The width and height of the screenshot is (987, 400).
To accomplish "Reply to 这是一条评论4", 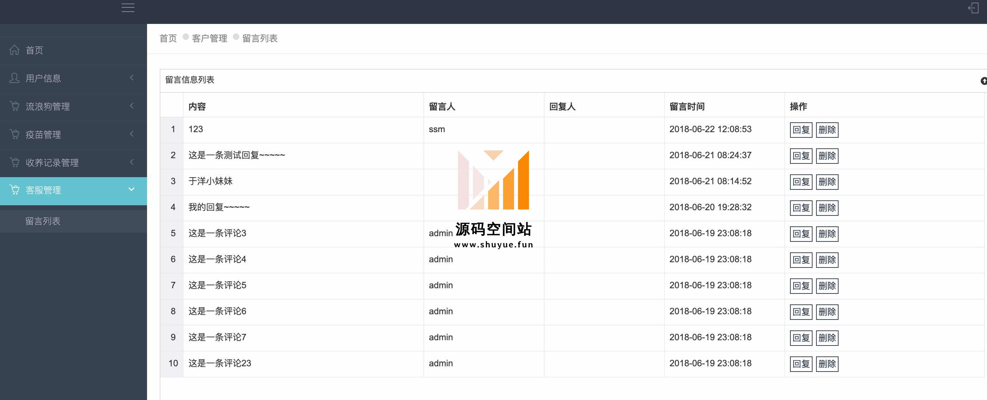I will [801, 260].
